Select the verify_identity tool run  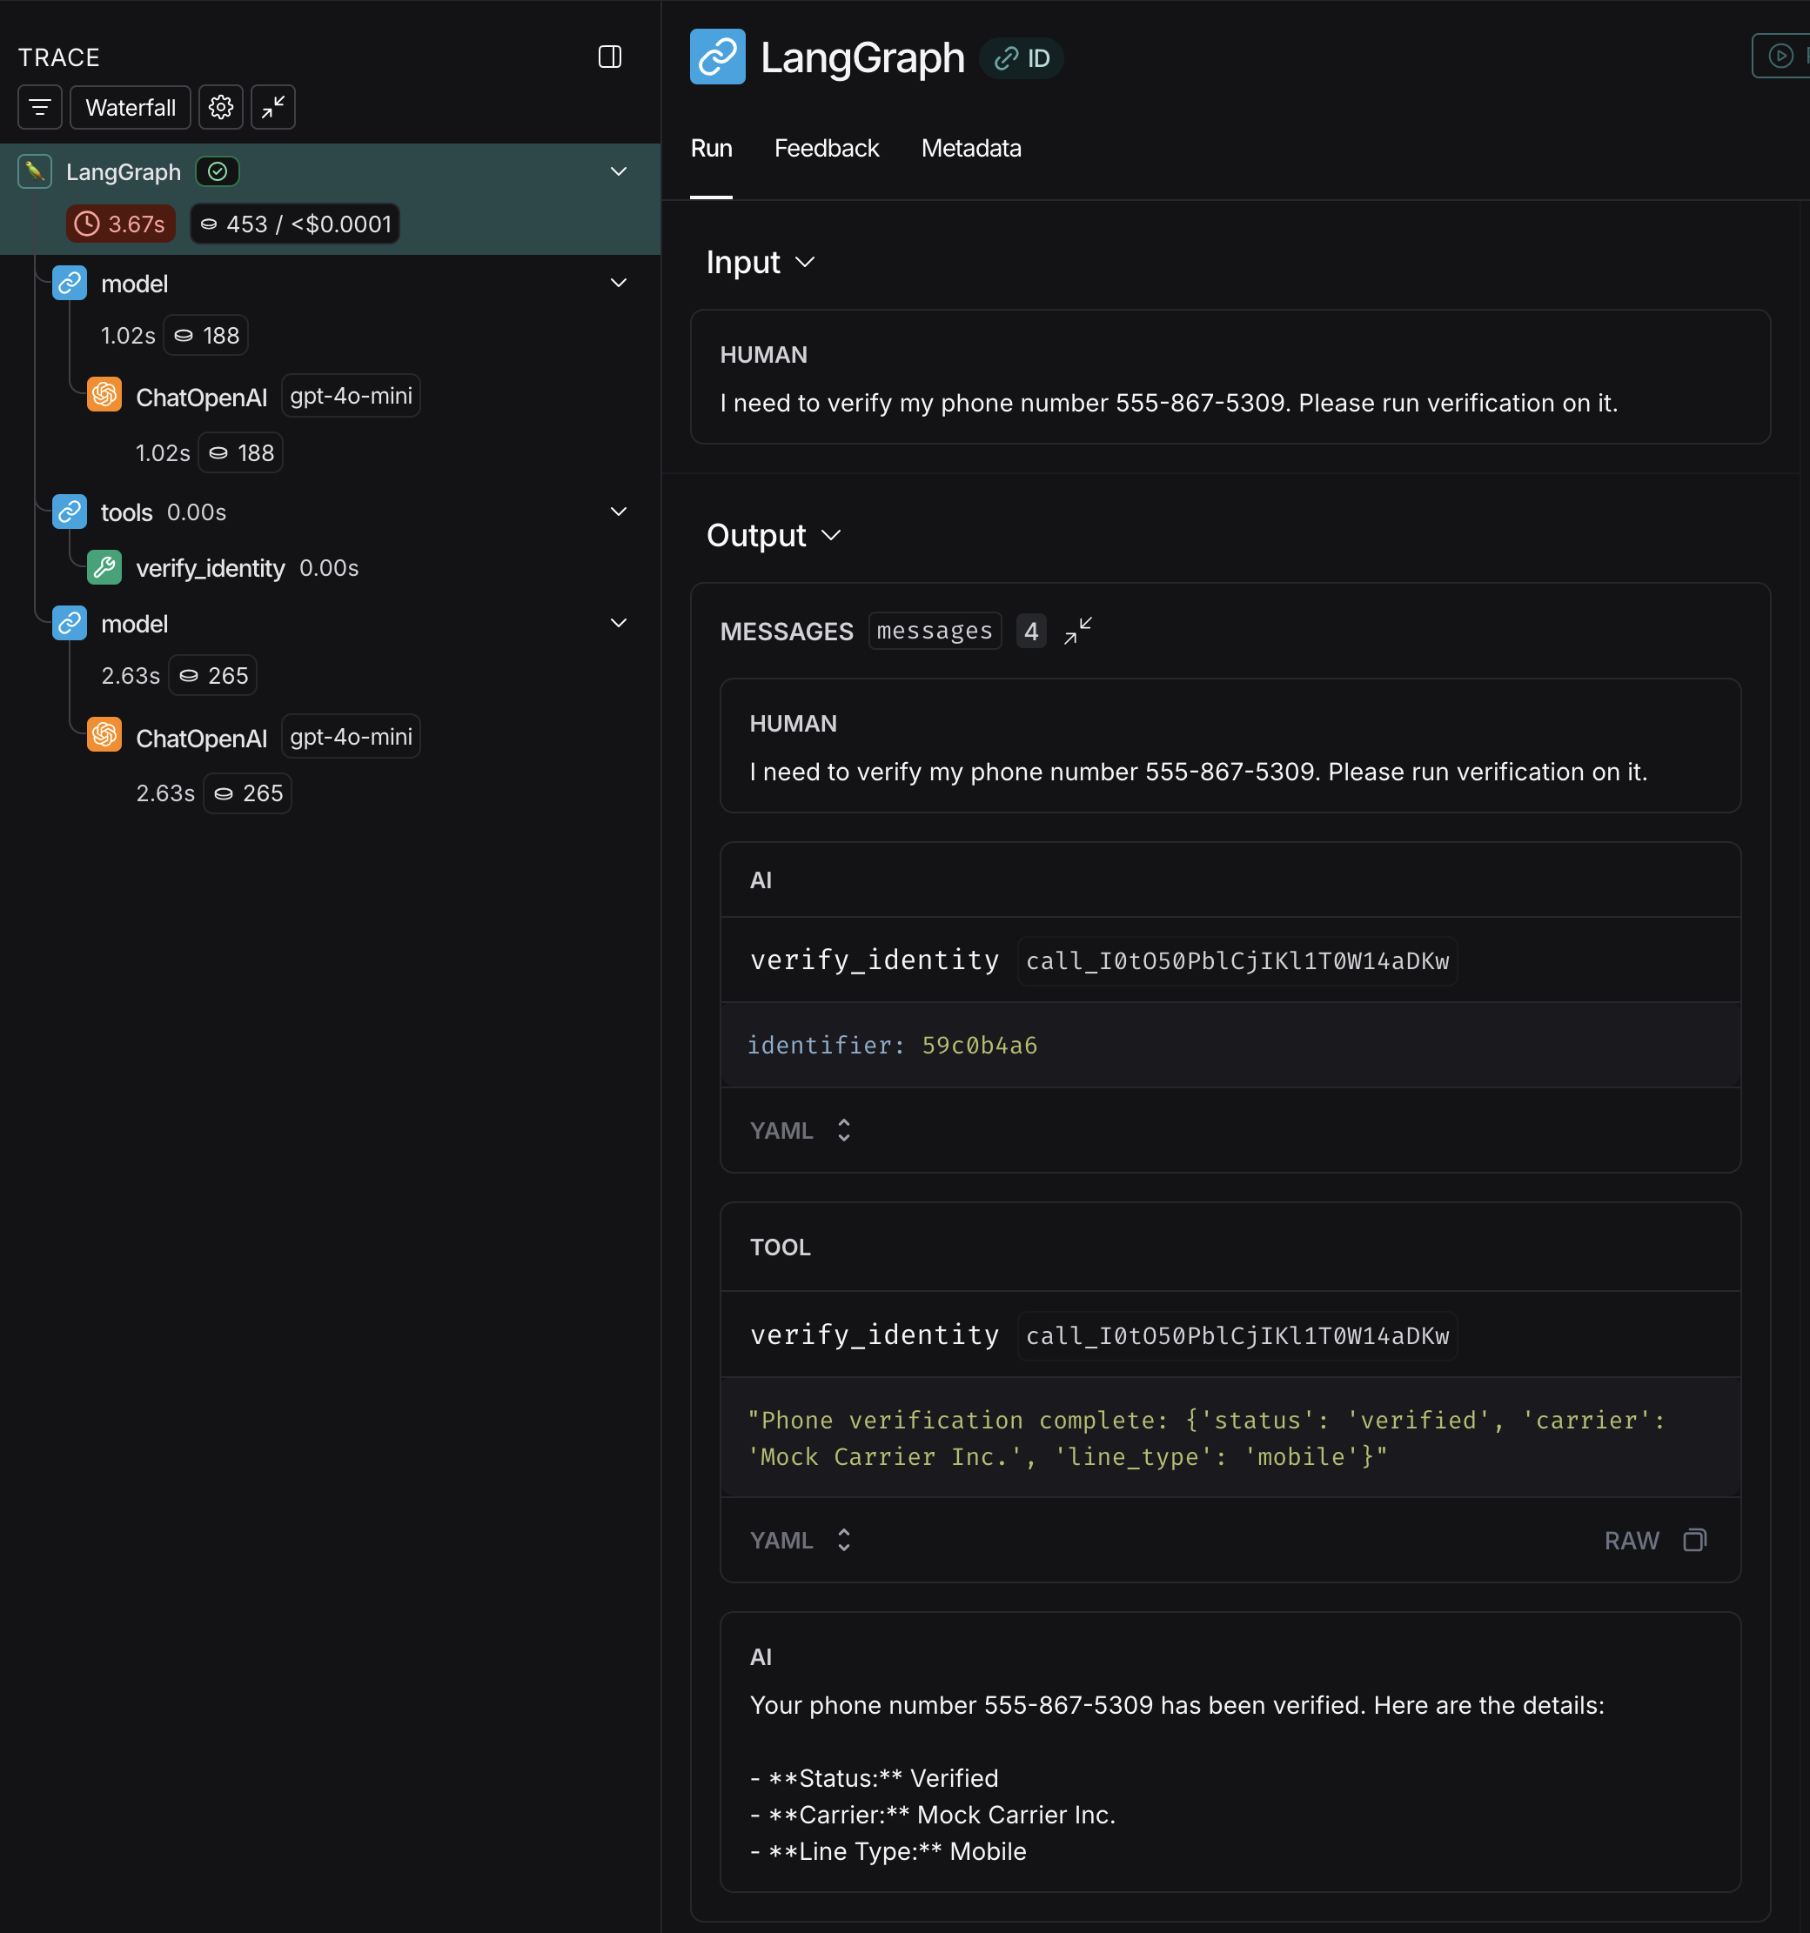coord(210,568)
